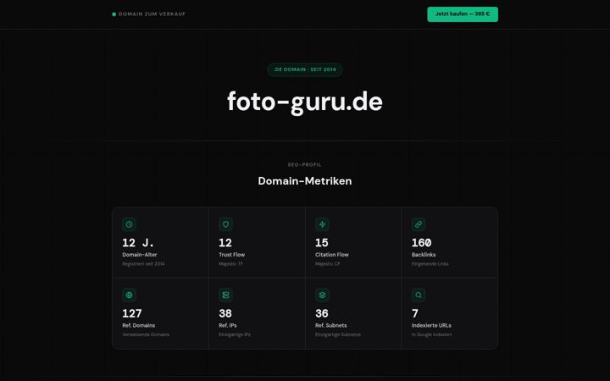Click the Indexierte URLs value 7
Image resolution: width=610 pixels, height=381 pixels.
[415, 313]
